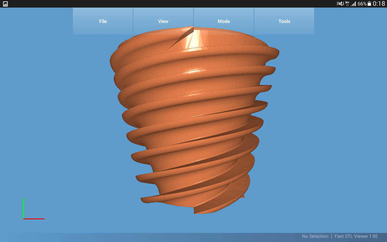Open the File menu
This screenshot has height=242, width=387.
[x=103, y=21]
